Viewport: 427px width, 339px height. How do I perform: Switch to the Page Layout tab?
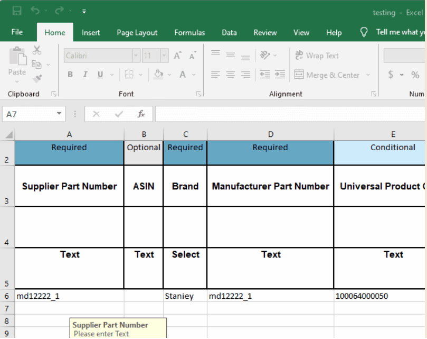coord(137,32)
